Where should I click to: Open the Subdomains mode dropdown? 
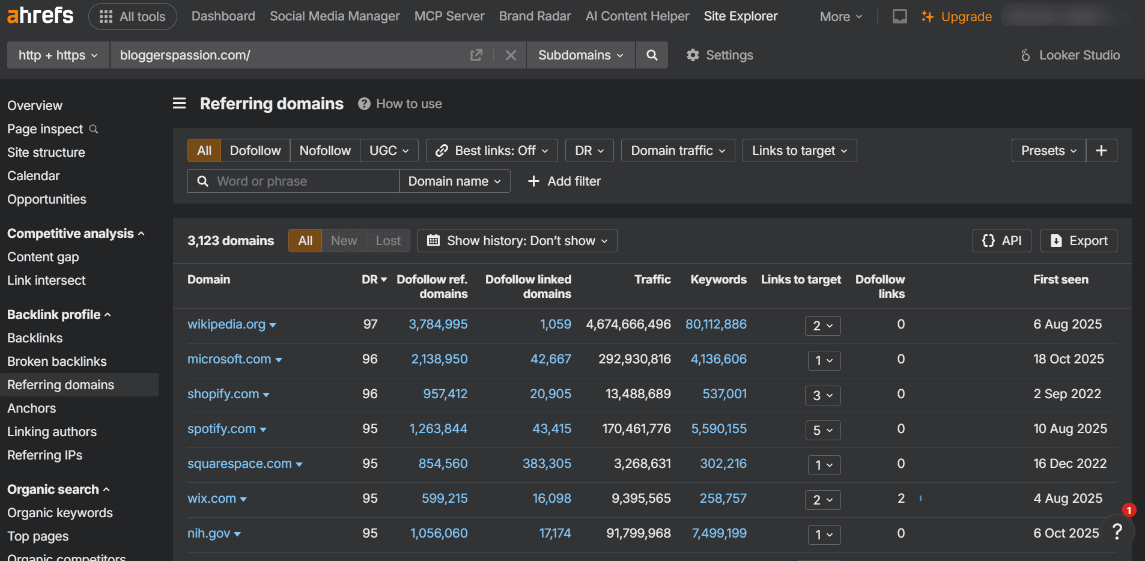tap(580, 55)
